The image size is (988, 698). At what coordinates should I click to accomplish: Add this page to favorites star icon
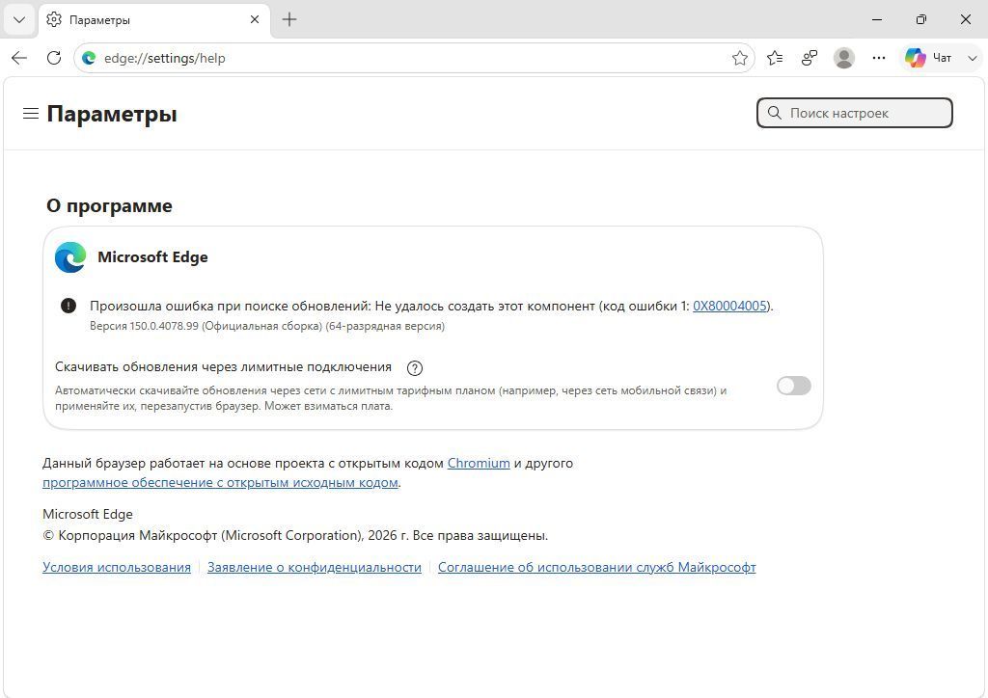click(740, 58)
